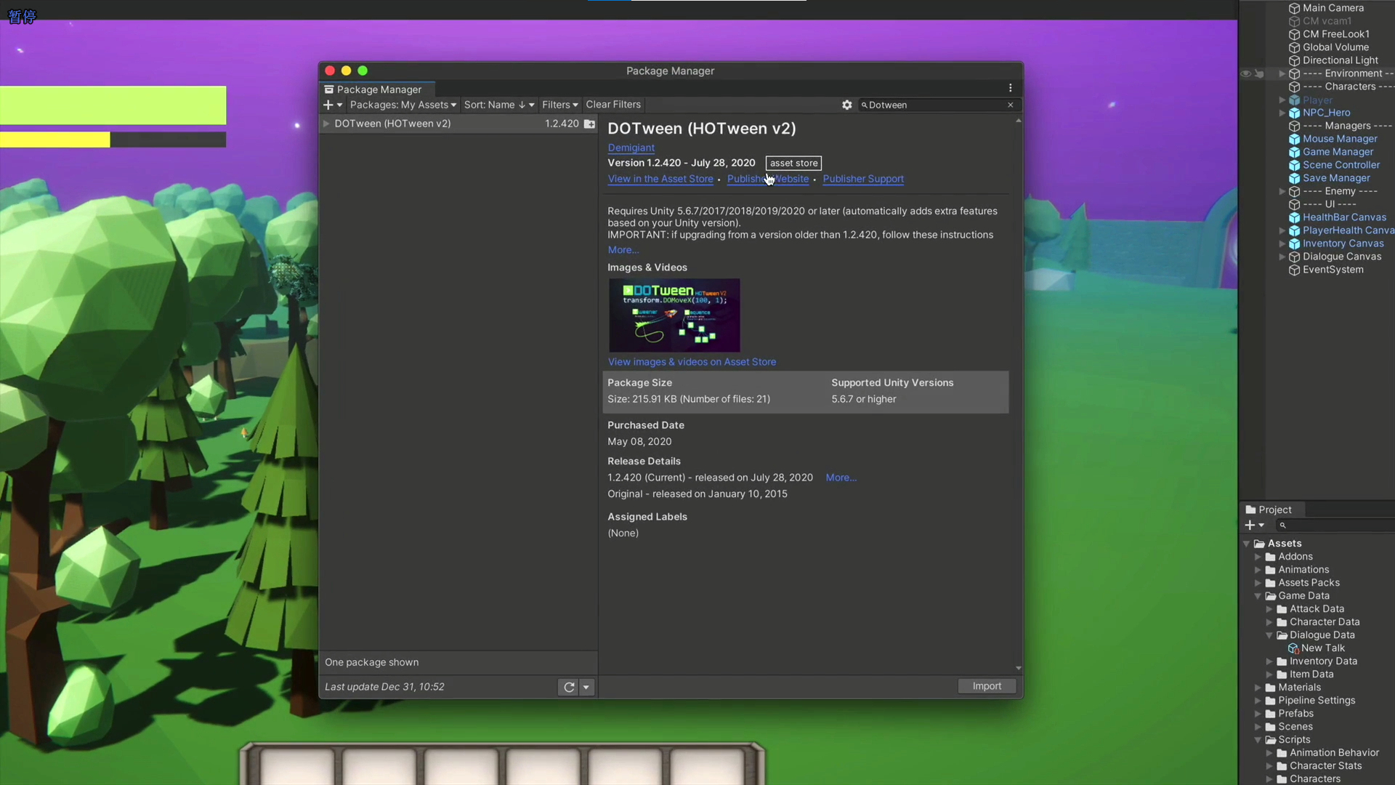Click the New Talk asset icon

(1293, 648)
